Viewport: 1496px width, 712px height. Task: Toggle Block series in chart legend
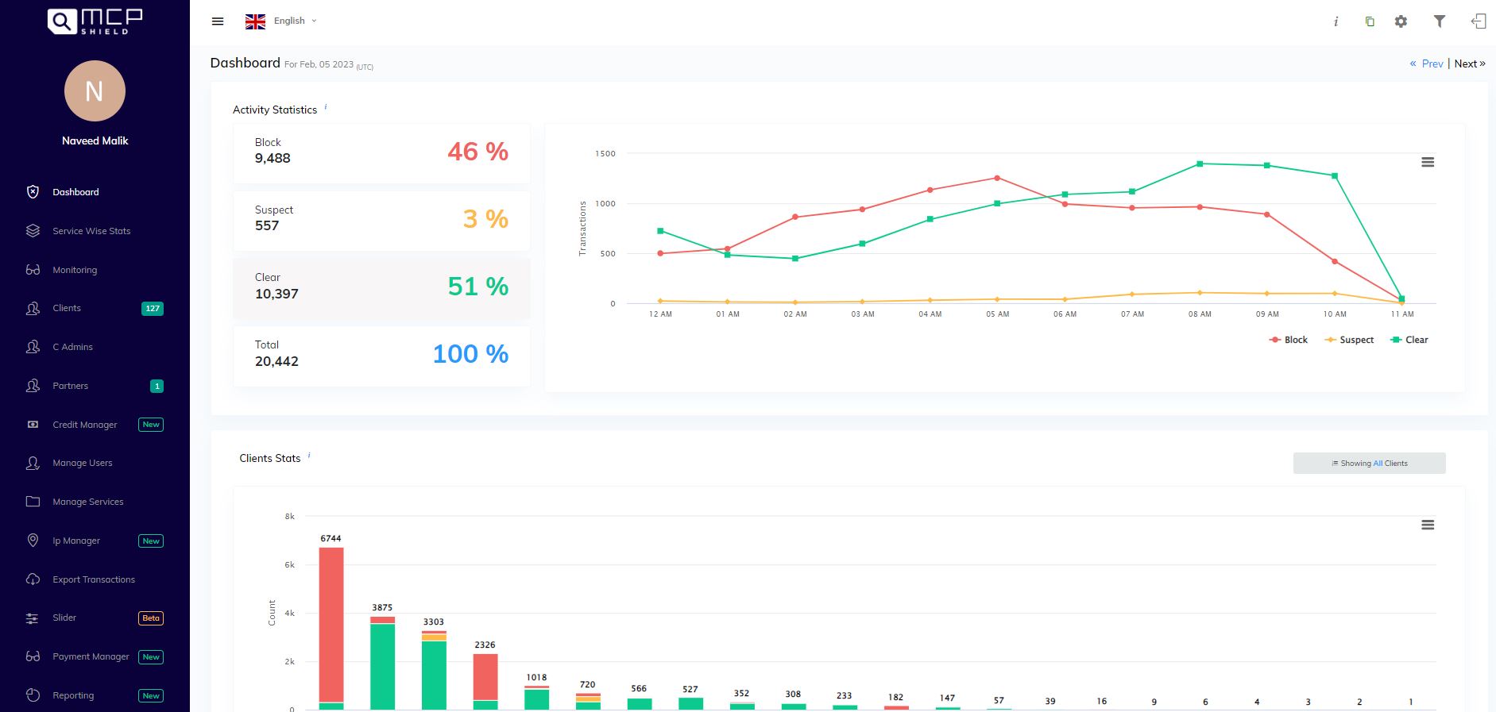pos(1289,340)
